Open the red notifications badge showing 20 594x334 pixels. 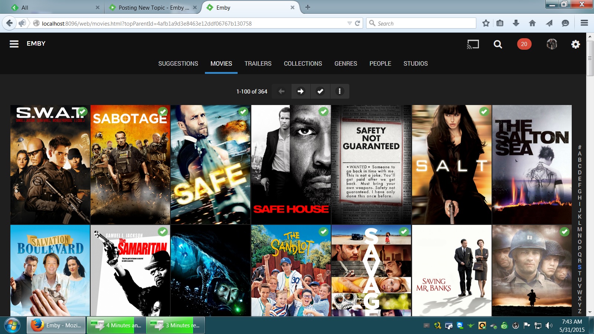524,44
